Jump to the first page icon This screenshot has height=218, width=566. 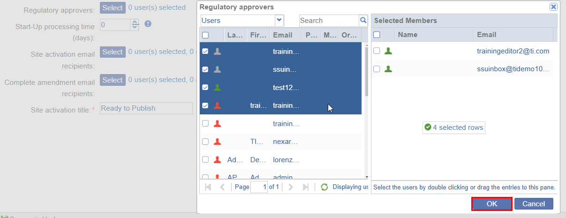208,187
